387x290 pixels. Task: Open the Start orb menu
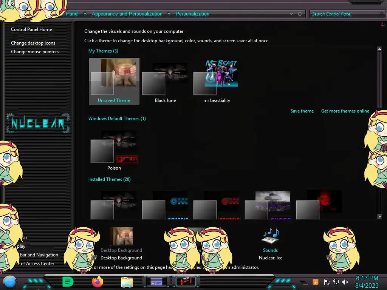pos(9,282)
